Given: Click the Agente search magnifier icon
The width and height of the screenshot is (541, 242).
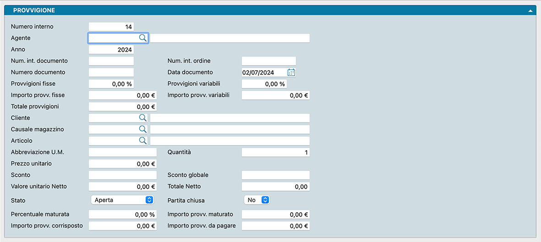Looking at the screenshot, I should click(142, 38).
